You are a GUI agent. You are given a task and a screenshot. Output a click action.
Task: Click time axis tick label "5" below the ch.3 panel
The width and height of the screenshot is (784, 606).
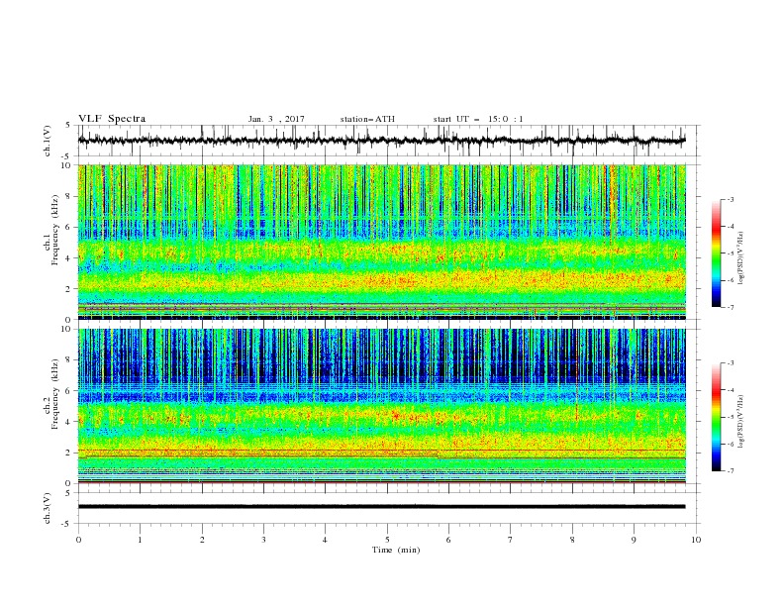click(x=387, y=540)
